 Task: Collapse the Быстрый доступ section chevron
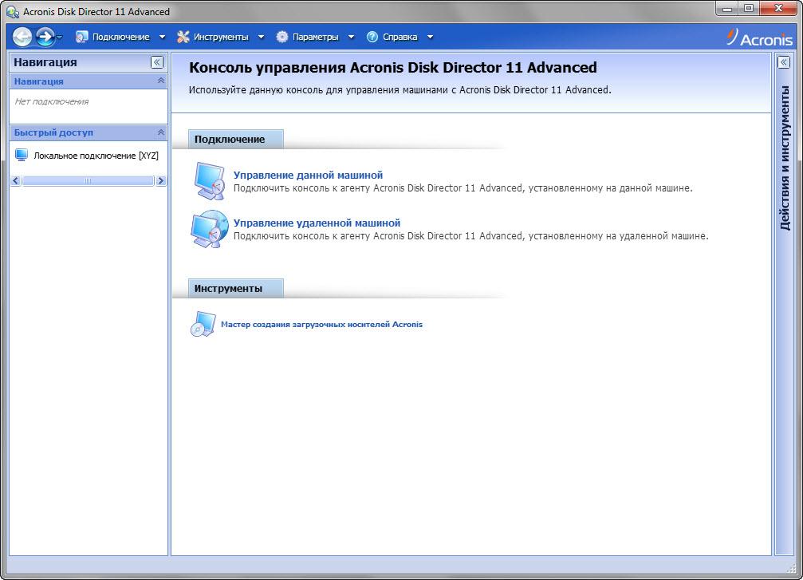(x=161, y=132)
